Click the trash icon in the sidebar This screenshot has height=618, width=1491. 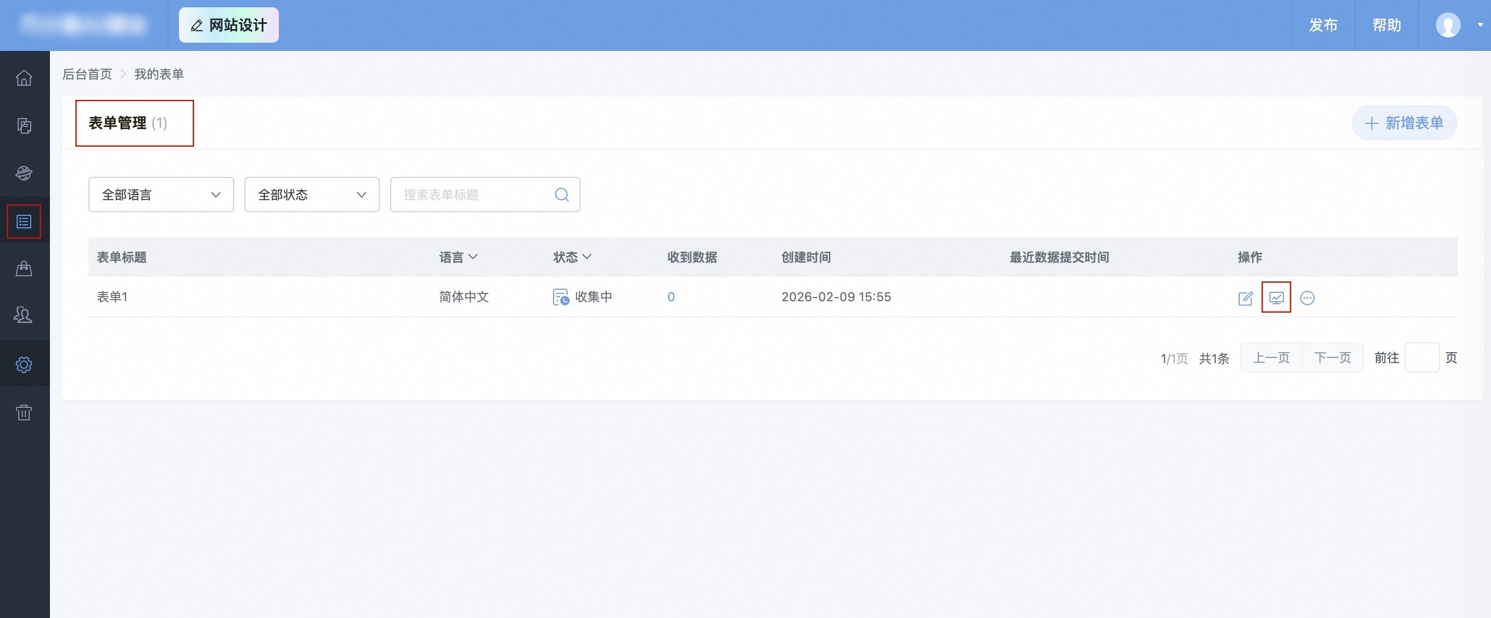click(x=24, y=412)
